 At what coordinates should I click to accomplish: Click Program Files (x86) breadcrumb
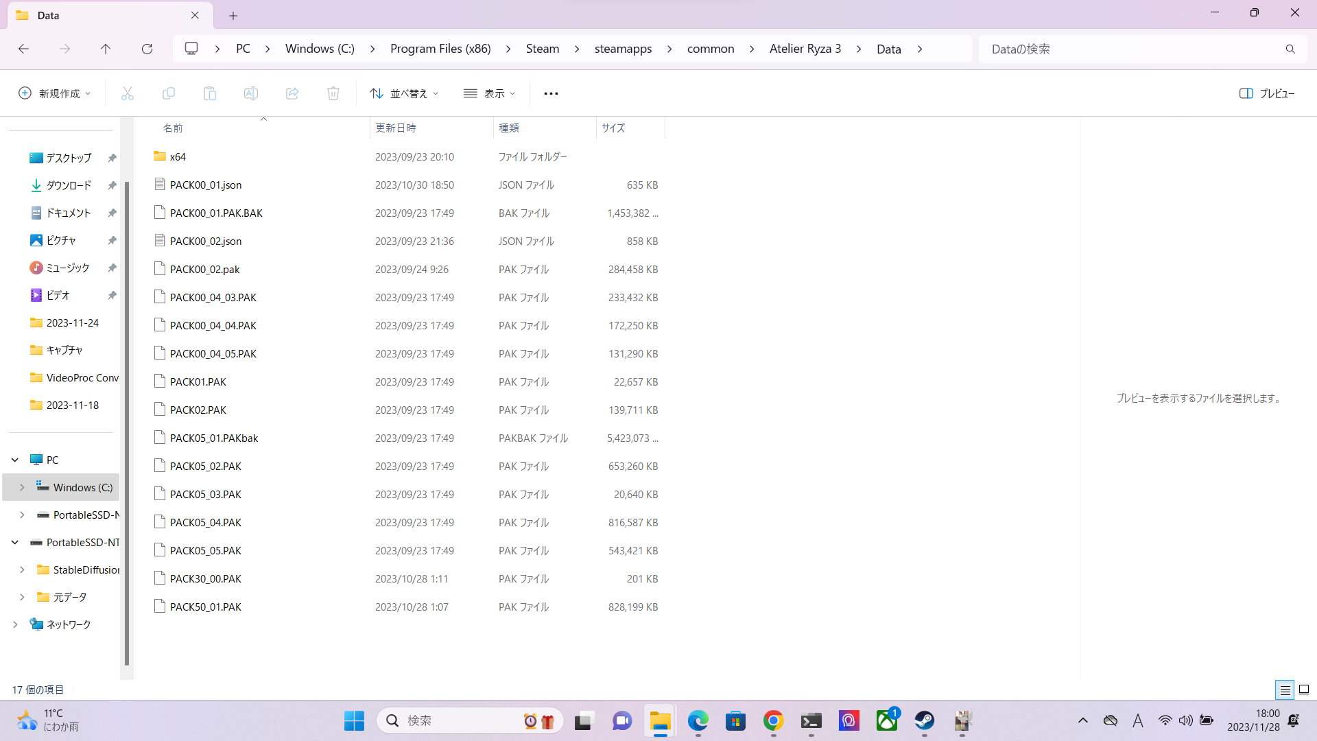point(440,49)
